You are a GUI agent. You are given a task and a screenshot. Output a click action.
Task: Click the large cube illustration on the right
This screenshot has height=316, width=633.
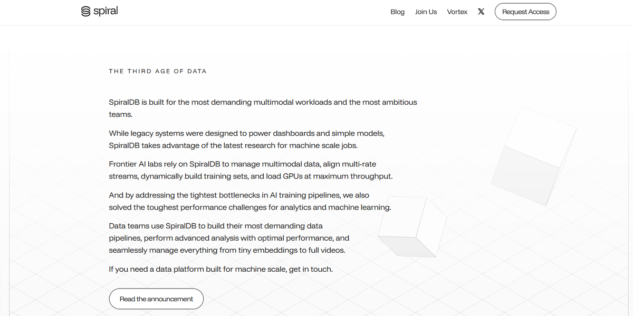point(533,155)
